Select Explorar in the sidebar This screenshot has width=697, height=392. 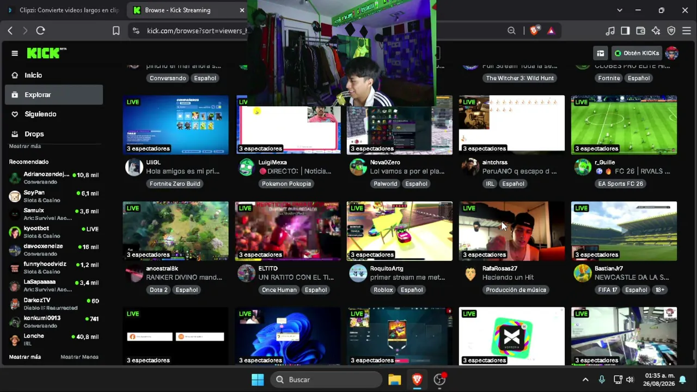54,95
